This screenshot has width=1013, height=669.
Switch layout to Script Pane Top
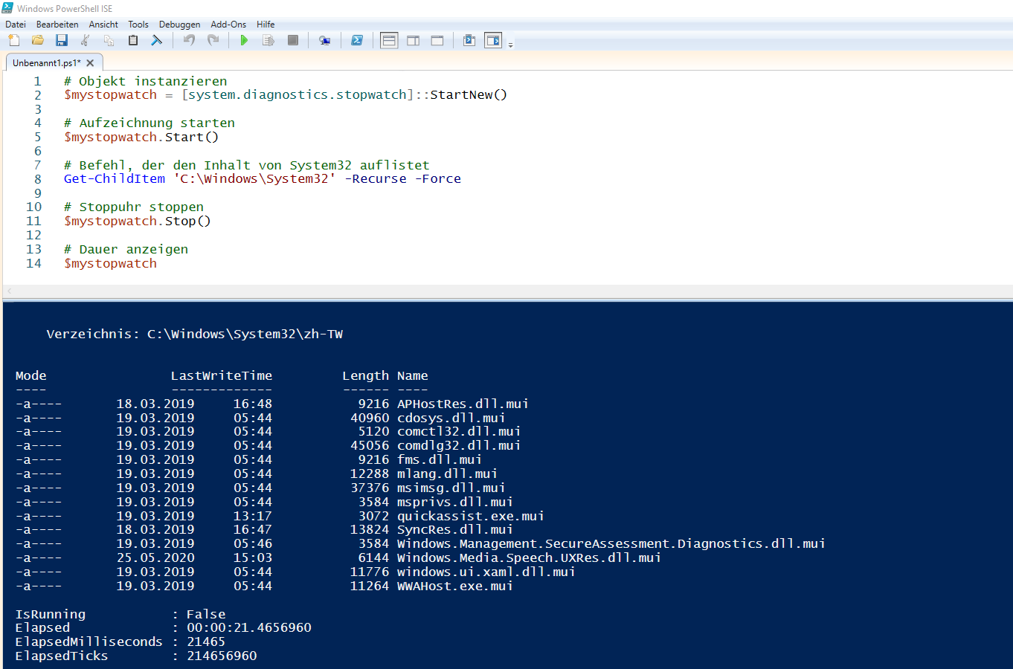click(388, 40)
